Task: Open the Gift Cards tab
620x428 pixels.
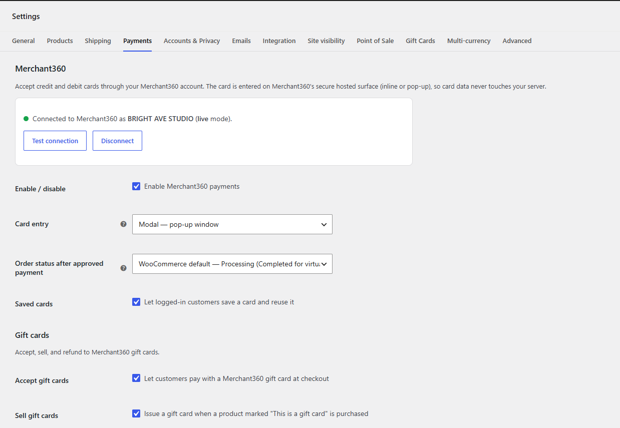Action: [x=420, y=41]
